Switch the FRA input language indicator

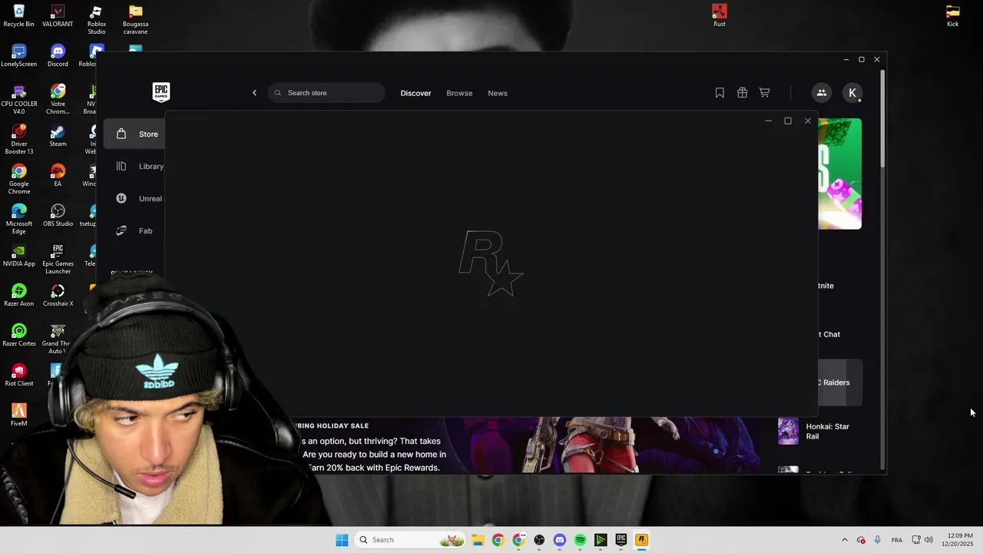(x=896, y=540)
